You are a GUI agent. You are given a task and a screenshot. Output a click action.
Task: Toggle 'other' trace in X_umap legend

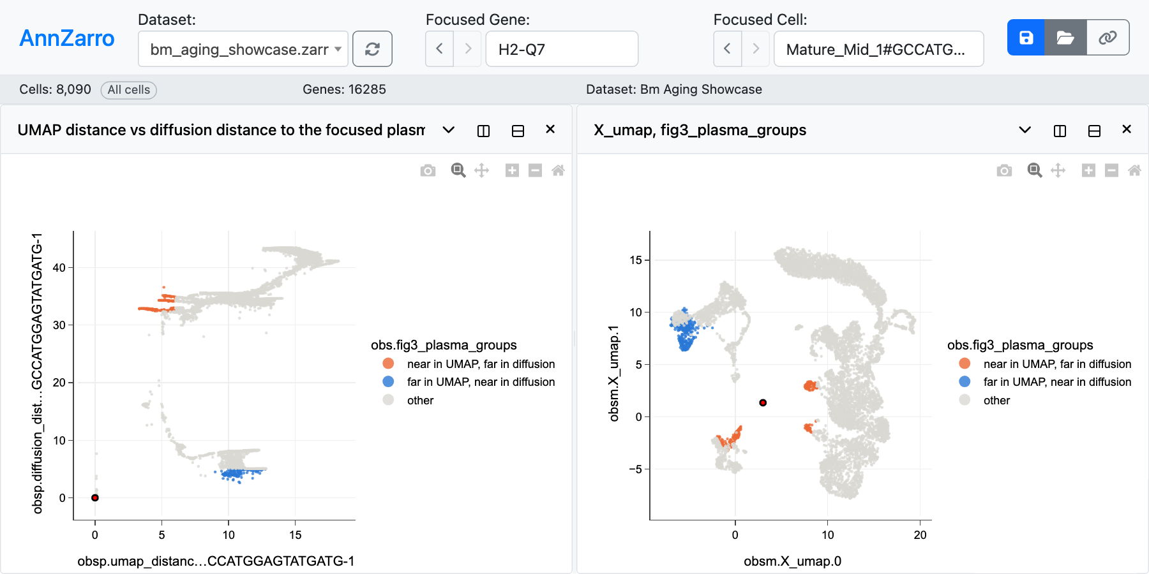(x=985, y=400)
